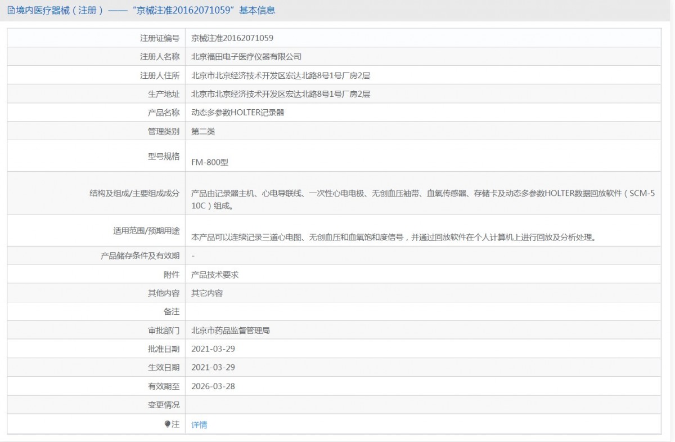The width and height of the screenshot is (675, 442).
Task: Click the 批准日期 label
Action: click(x=164, y=349)
